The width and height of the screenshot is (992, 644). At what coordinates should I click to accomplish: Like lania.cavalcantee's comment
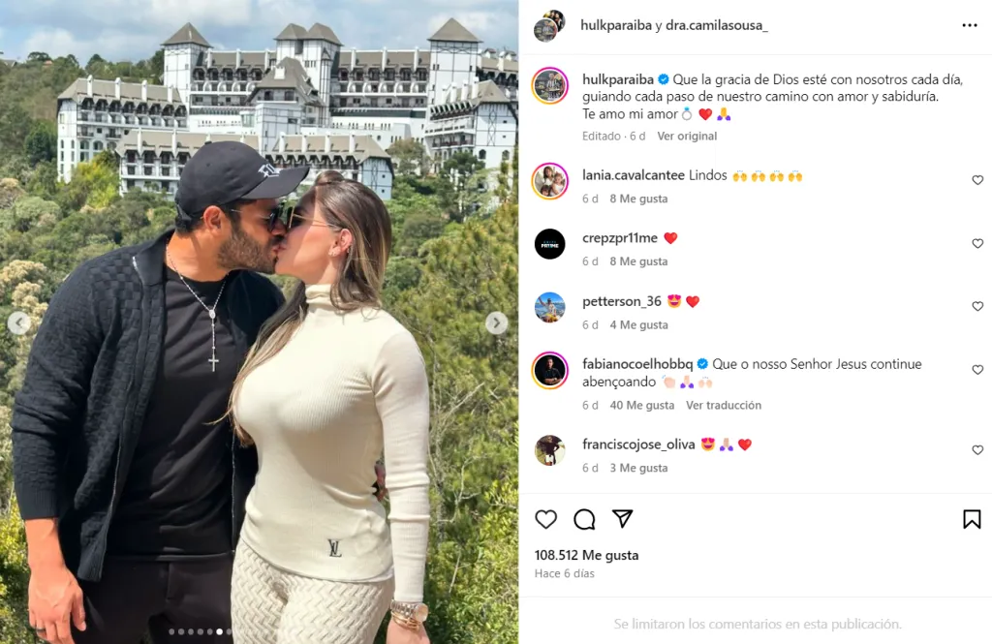(977, 180)
